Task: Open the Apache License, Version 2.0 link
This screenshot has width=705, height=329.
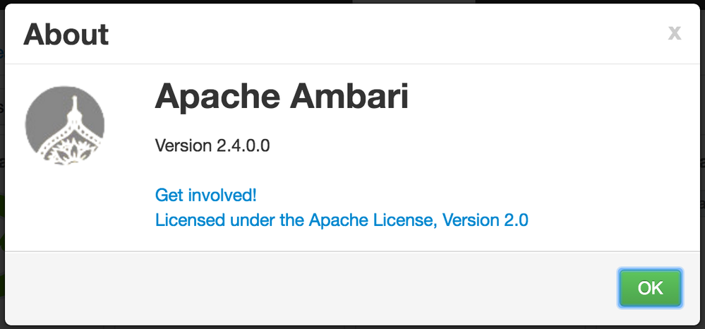Action: coord(342,220)
